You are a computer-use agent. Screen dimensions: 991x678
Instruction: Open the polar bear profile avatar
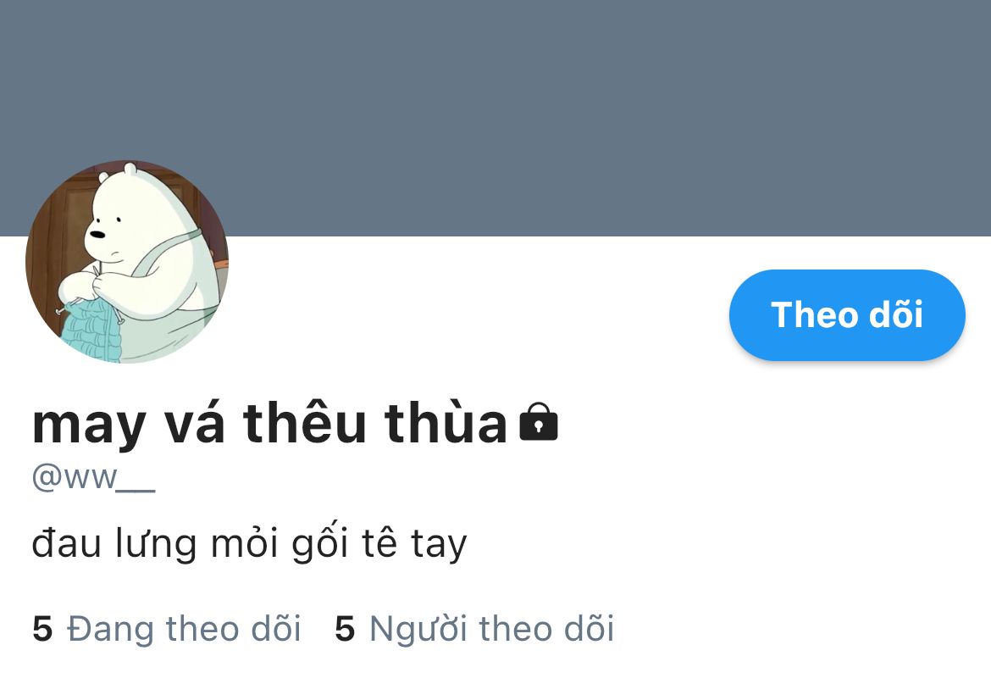[x=127, y=261]
